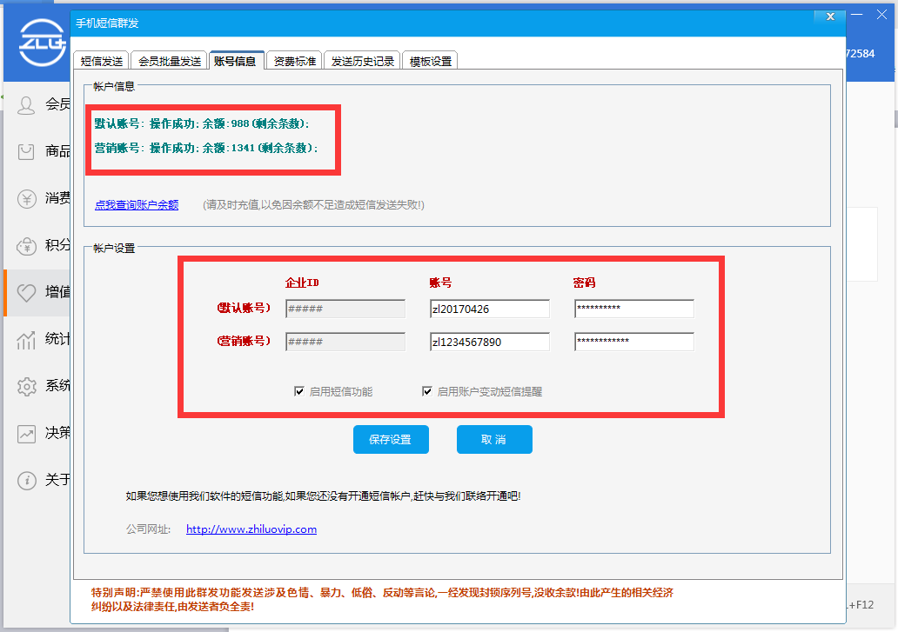
Task: Switch to the 发送历史记录 tab
Action: point(362,60)
